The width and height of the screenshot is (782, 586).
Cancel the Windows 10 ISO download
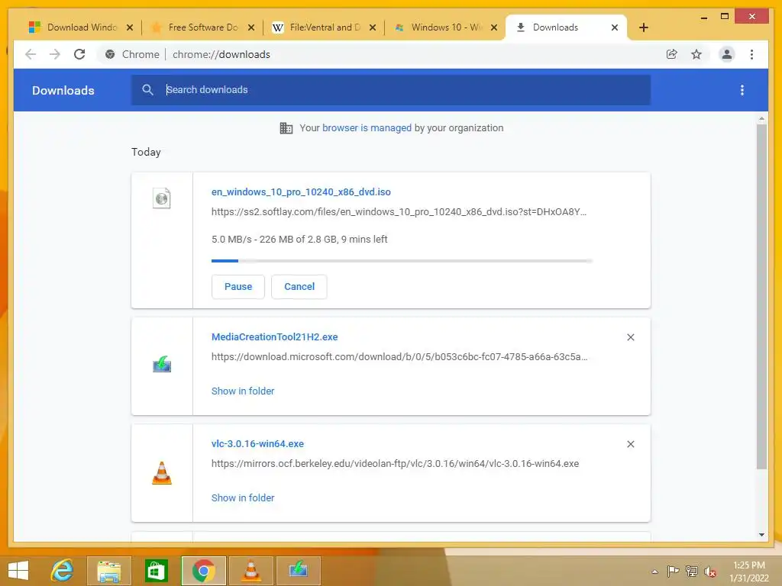point(299,287)
